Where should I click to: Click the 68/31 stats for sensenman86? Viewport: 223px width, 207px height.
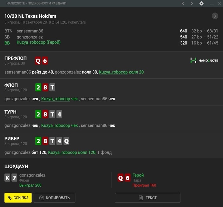click(212, 31)
